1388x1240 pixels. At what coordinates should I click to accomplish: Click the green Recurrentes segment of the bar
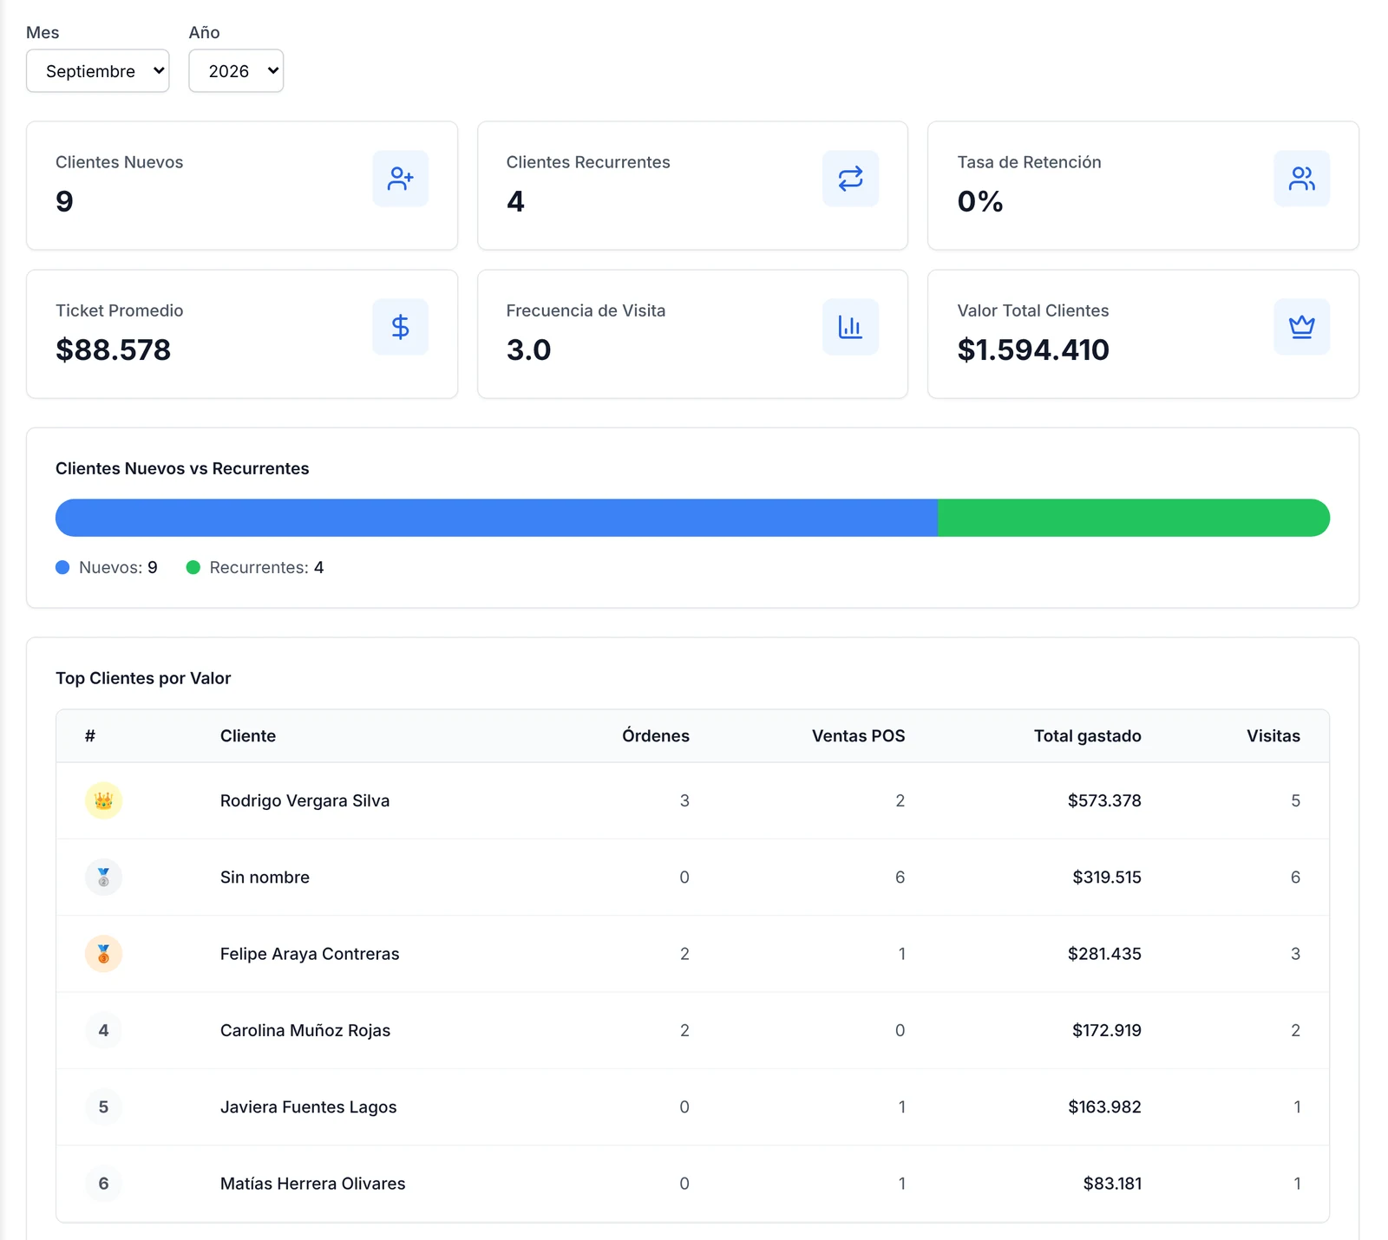1134,518
